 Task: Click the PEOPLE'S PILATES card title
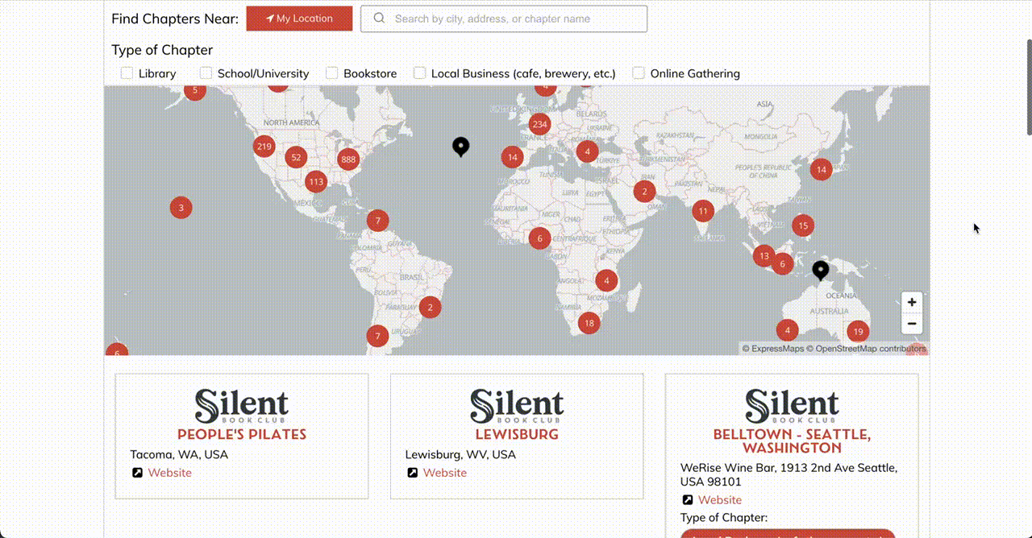point(242,434)
